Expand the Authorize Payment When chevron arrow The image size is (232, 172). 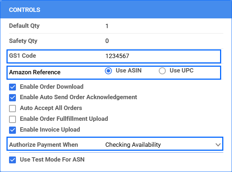[x=218, y=145]
